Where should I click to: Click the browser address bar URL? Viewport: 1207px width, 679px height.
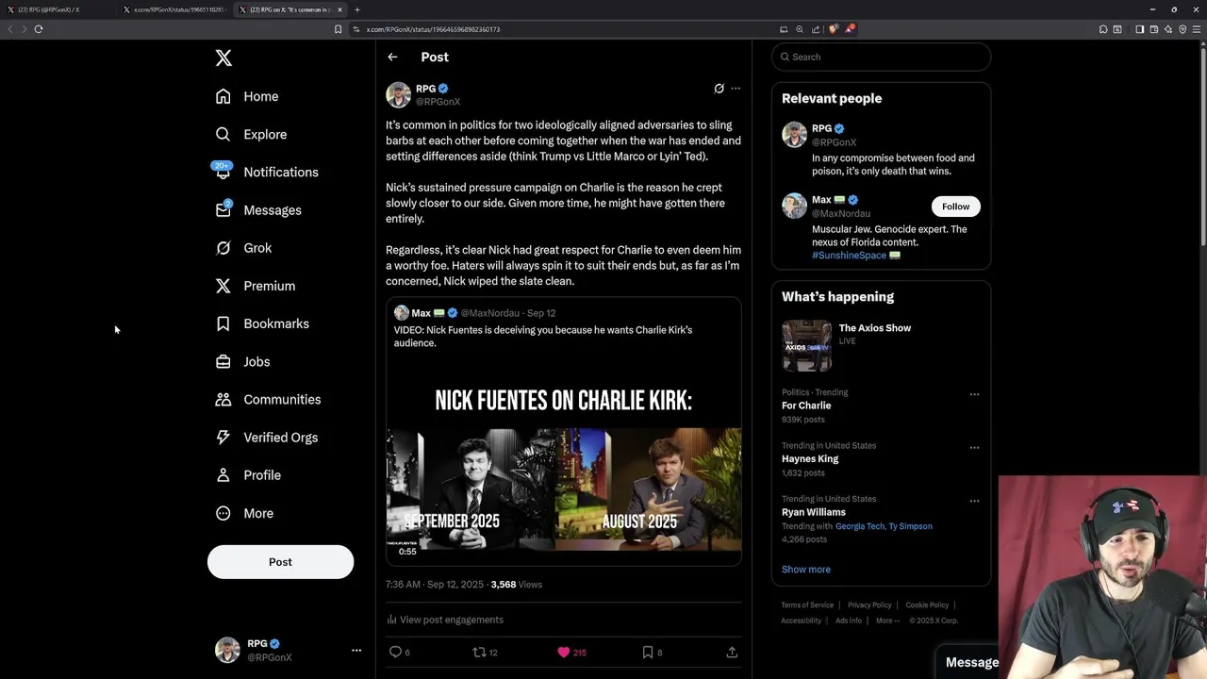433,29
